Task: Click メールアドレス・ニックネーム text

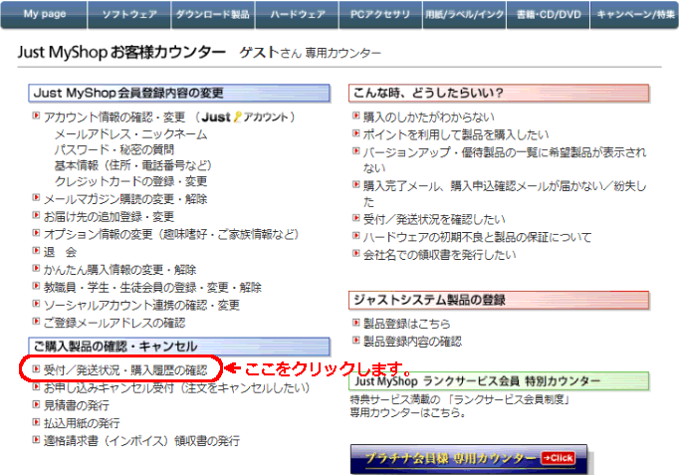Action: pos(131,134)
